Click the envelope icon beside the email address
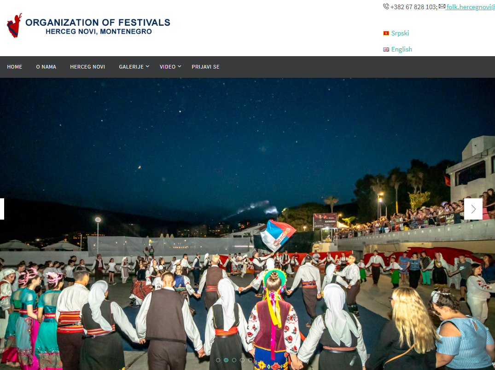The height and width of the screenshot is (370, 495). (x=442, y=6)
